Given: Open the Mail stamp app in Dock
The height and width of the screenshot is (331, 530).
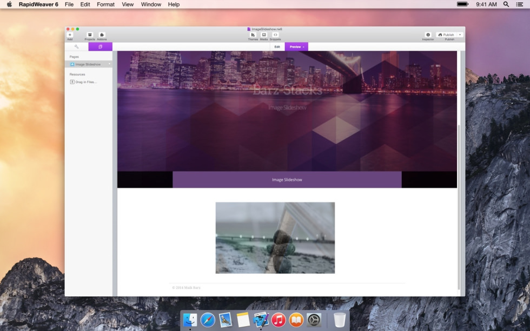Looking at the screenshot, I should pyautogui.click(x=225, y=320).
